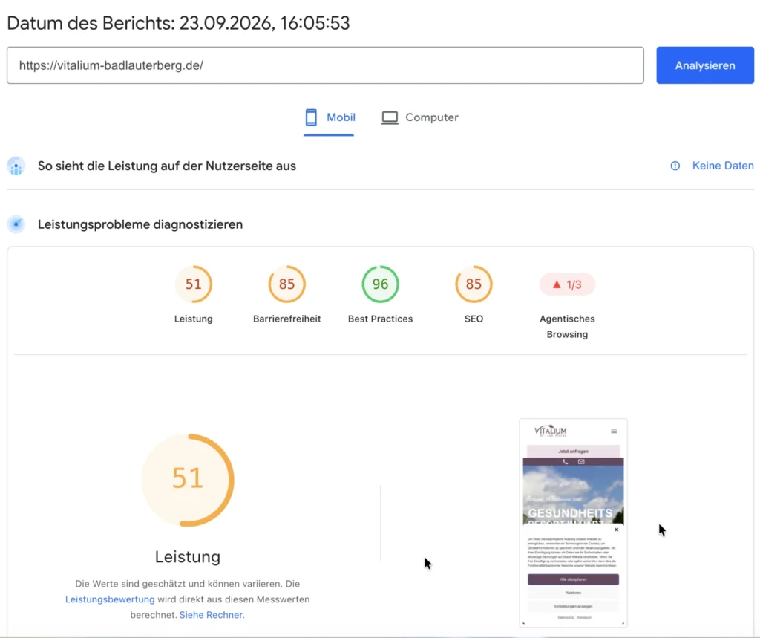Click the diagnose icon beside Leistungsprobleme heading

[16, 224]
